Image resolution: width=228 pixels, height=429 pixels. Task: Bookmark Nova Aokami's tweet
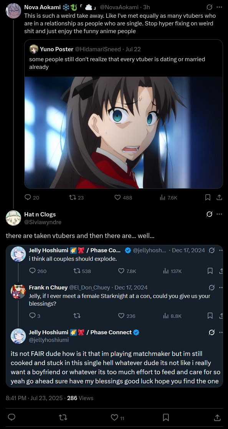tap(208, 197)
